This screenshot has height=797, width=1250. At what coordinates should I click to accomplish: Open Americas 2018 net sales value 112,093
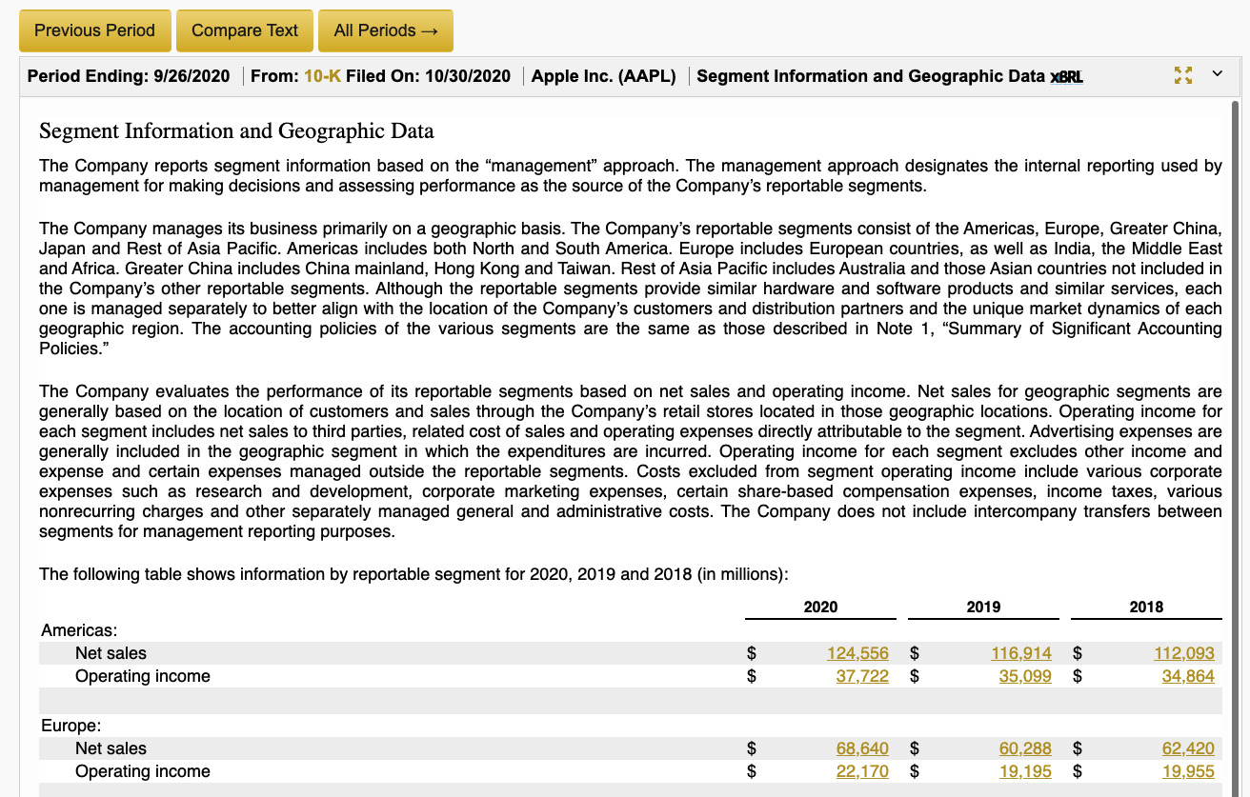pyautogui.click(x=1183, y=653)
